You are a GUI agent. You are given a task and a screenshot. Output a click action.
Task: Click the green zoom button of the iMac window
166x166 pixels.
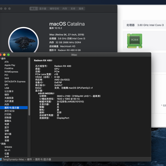pyautogui.click(x=8, y=55)
